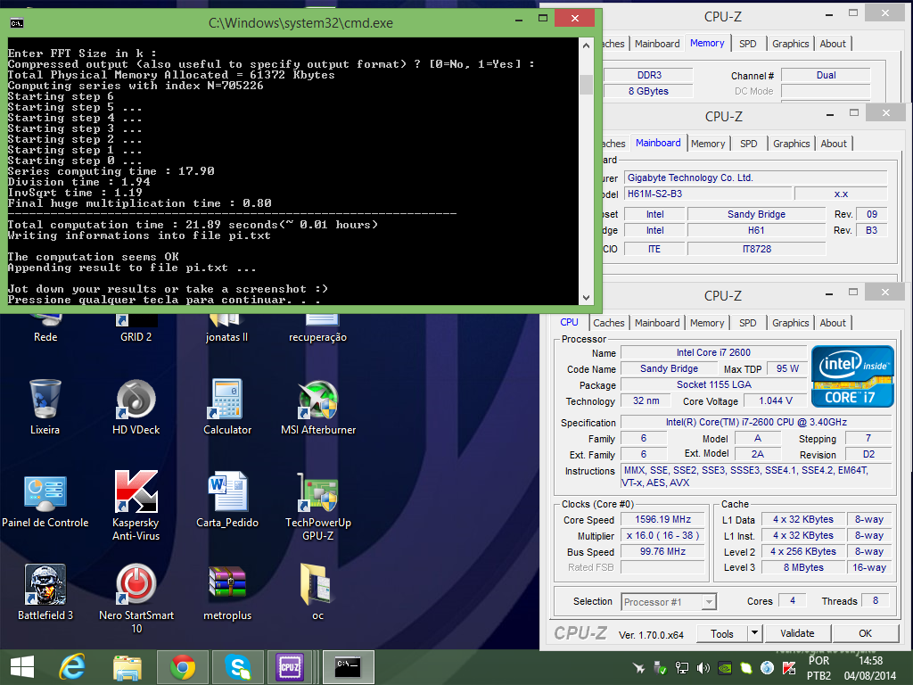Open the taskbar clock showing 14:58
The width and height of the screenshot is (913, 685).
point(870,668)
